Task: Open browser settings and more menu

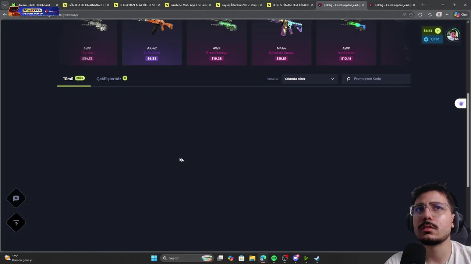Action: coord(447,15)
